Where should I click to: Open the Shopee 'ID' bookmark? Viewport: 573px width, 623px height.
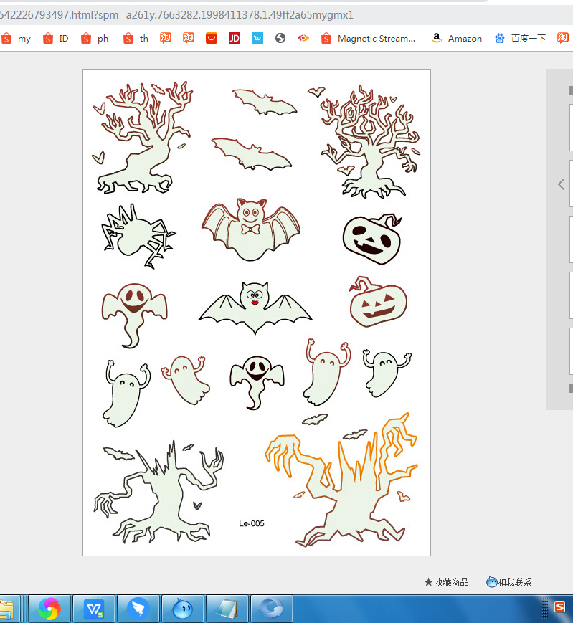coord(56,38)
